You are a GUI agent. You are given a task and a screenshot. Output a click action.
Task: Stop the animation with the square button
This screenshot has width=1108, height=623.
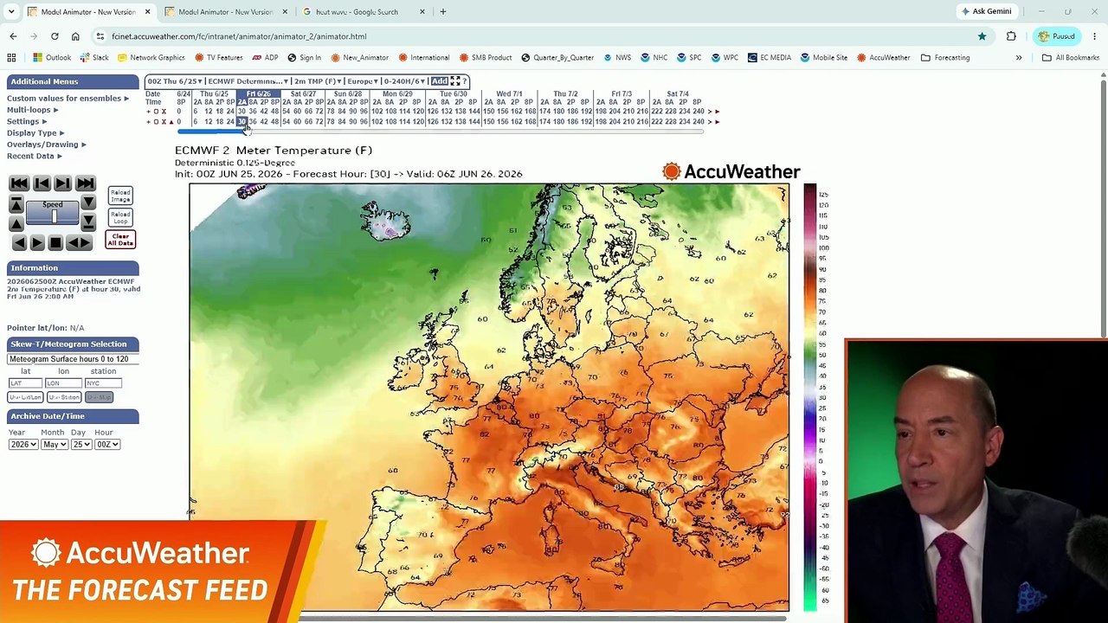point(55,242)
